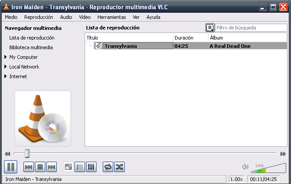Click status bar text Iron Maiden - Transylvania
The height and width of the screenshot is (184, 291).
point(34,179)
